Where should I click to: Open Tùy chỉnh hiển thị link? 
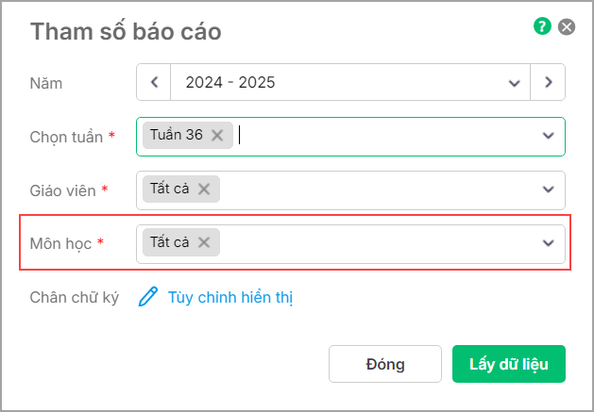230,297
